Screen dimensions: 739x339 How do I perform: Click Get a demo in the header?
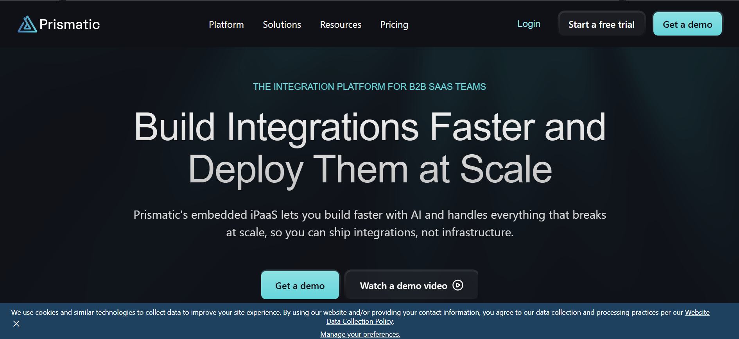[x=687, y=24]
